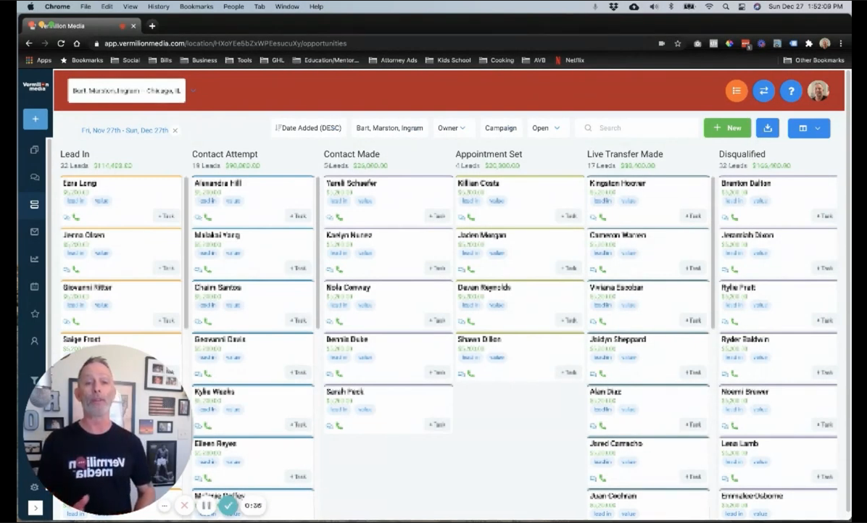Open the Calendar icon in the sidebar

pos(34,285)
